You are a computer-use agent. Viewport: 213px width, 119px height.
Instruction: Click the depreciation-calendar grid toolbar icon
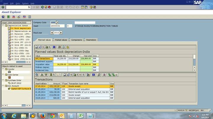pyautogui.click(x=24, y=17)
